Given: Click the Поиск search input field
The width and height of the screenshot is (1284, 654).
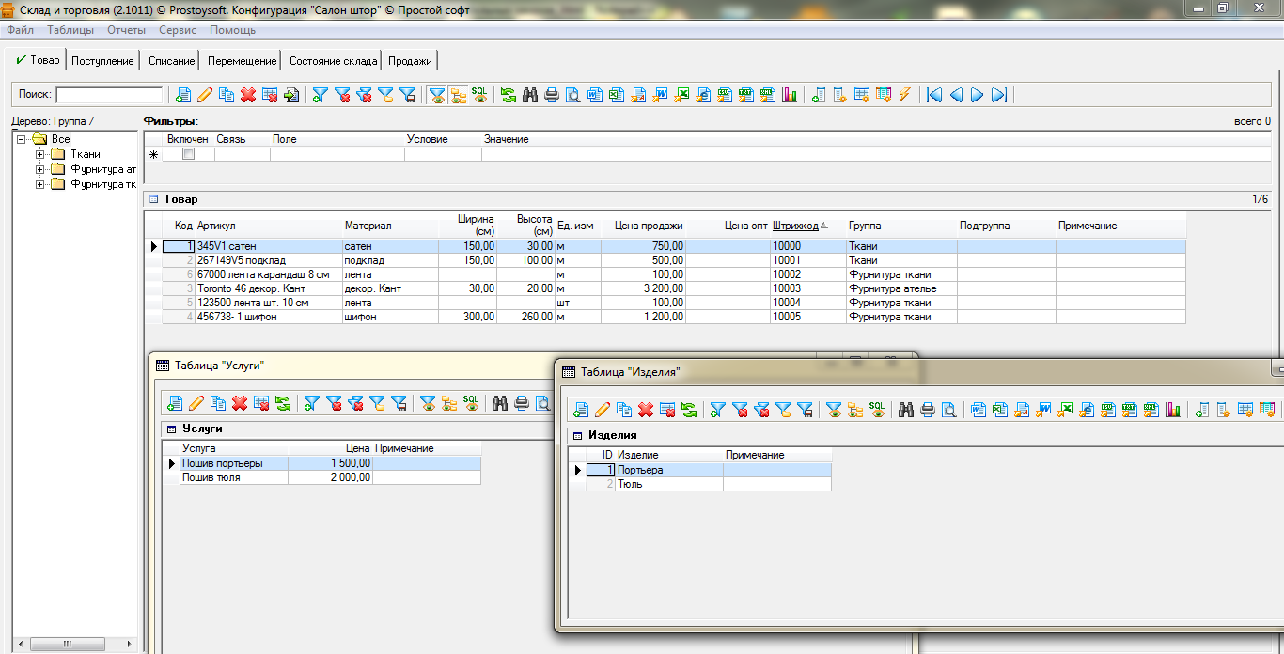Looking at the screenshot, I should [x=109, y=95].
